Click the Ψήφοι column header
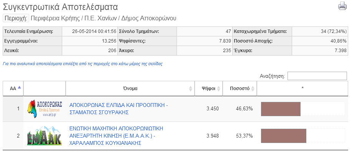The height and width of the screenshot is (151, 352). (x=208, y=89)
